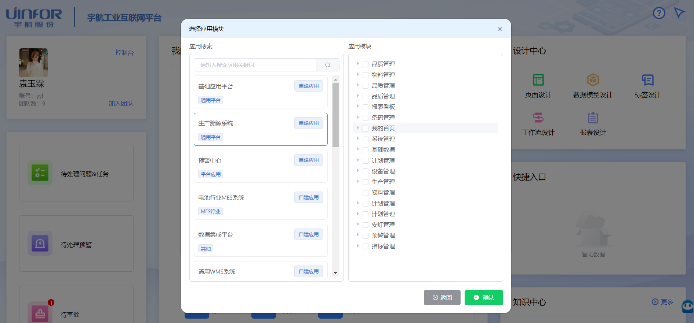Expand the 指标管理 tree node

pos(358,246)
